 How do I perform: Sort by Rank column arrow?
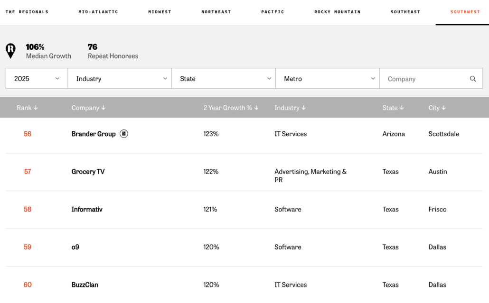(36, 108)
